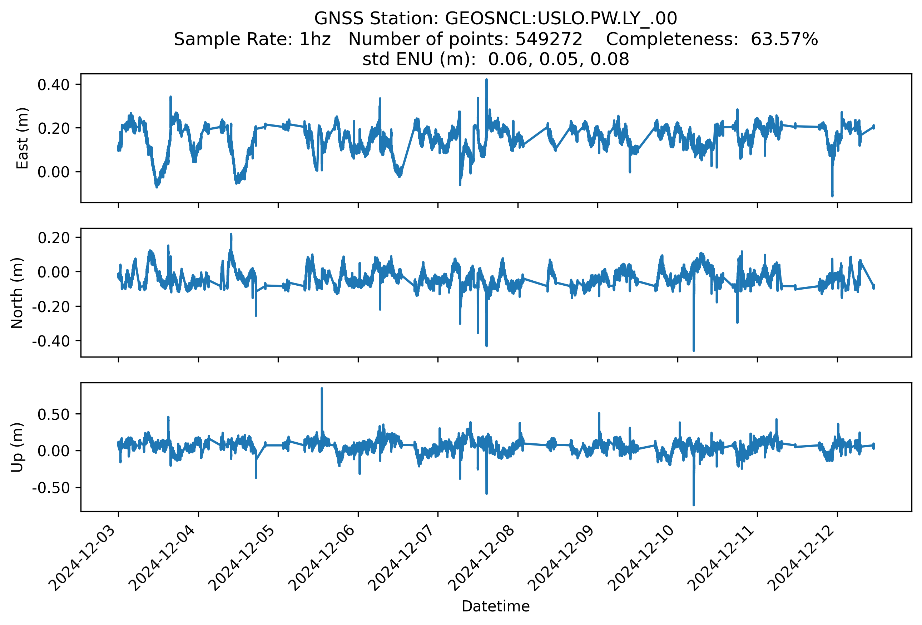The height and width of the screenshot is (625, 922).
Task: Click the Number of points 549272 text
Action: pos(465,39)
